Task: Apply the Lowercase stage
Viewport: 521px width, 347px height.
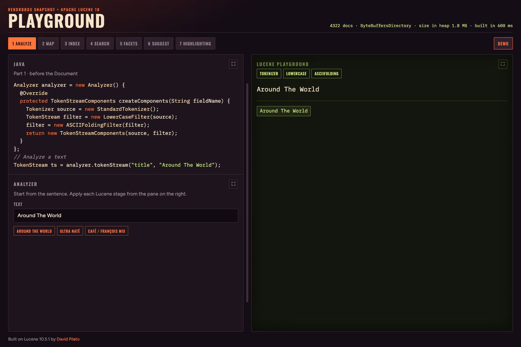Action: pyautogui.click(x=296, y=74)
